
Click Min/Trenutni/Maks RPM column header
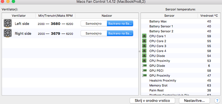click(55, 16)
